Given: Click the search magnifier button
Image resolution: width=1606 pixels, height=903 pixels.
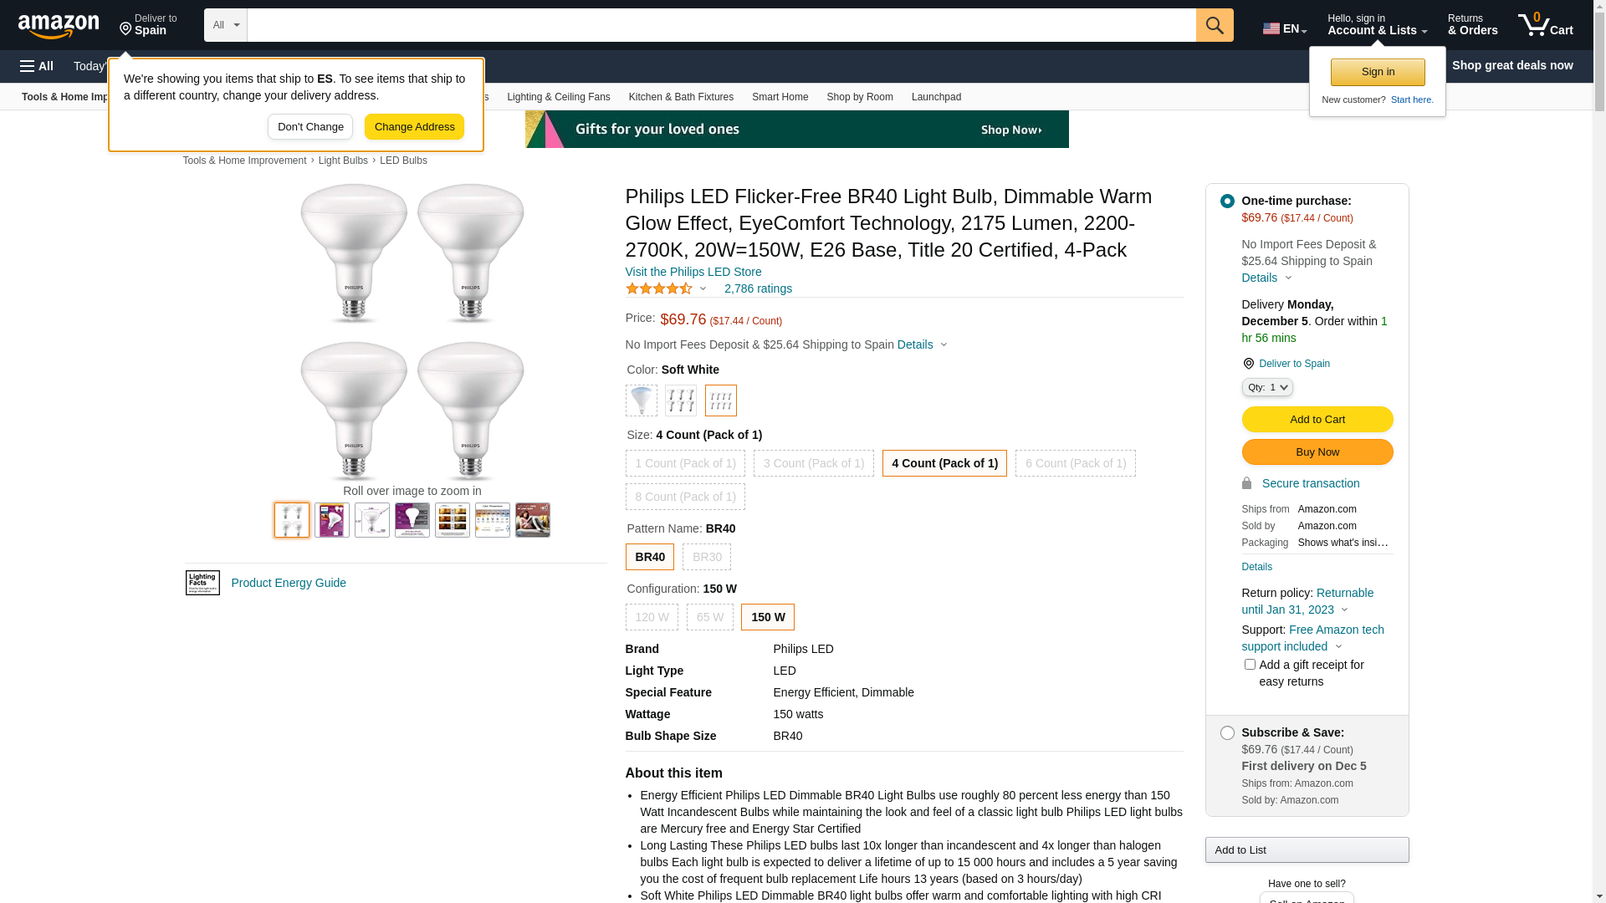Looking at the screenshot, I should click(1214, 25).
